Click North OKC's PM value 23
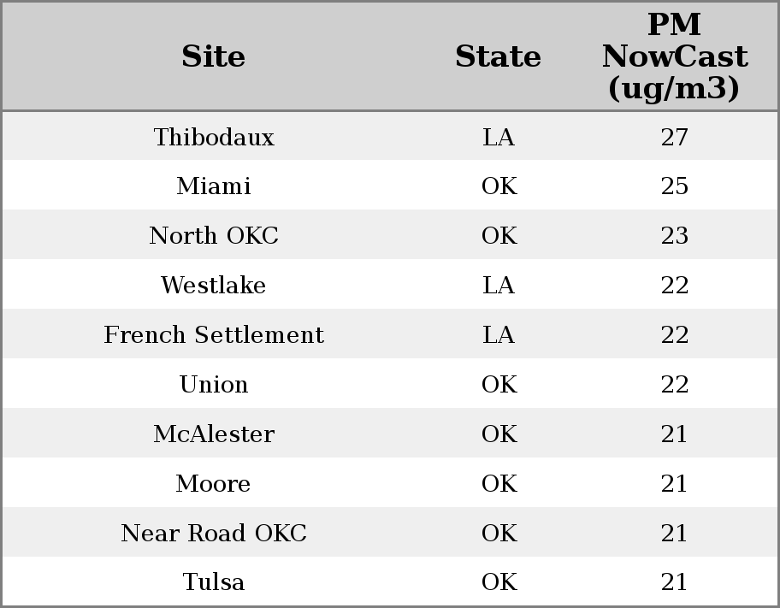Image resolution: width=780 pixels, height=608 pixels. 675,235
